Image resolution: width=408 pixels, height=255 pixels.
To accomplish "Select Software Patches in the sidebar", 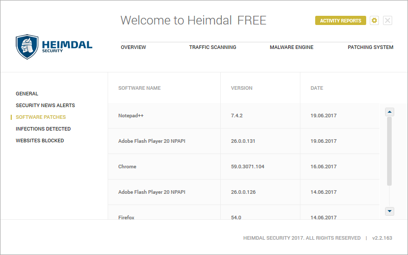I will [x=41, y=117].
